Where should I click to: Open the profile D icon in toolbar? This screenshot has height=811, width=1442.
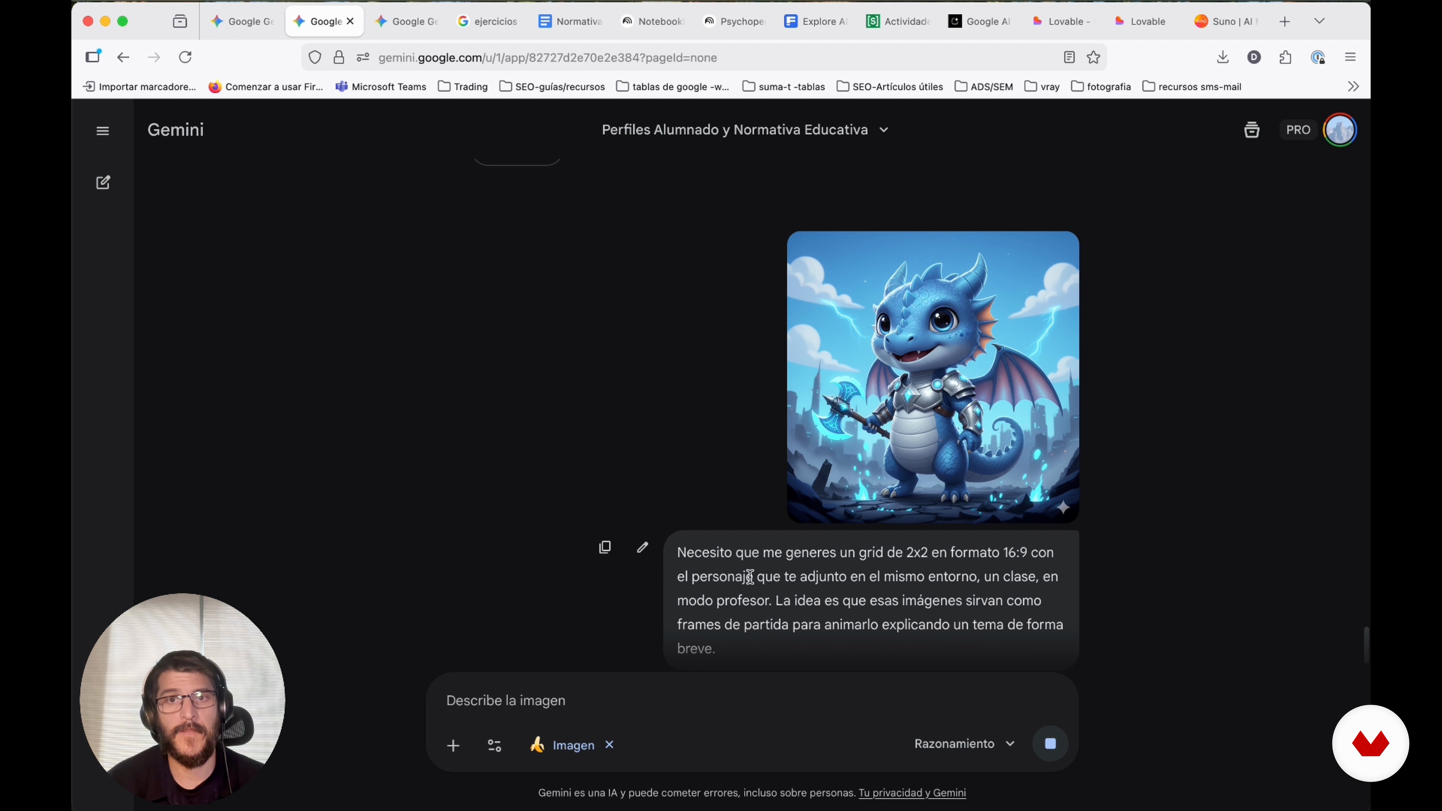point(1254,57)
